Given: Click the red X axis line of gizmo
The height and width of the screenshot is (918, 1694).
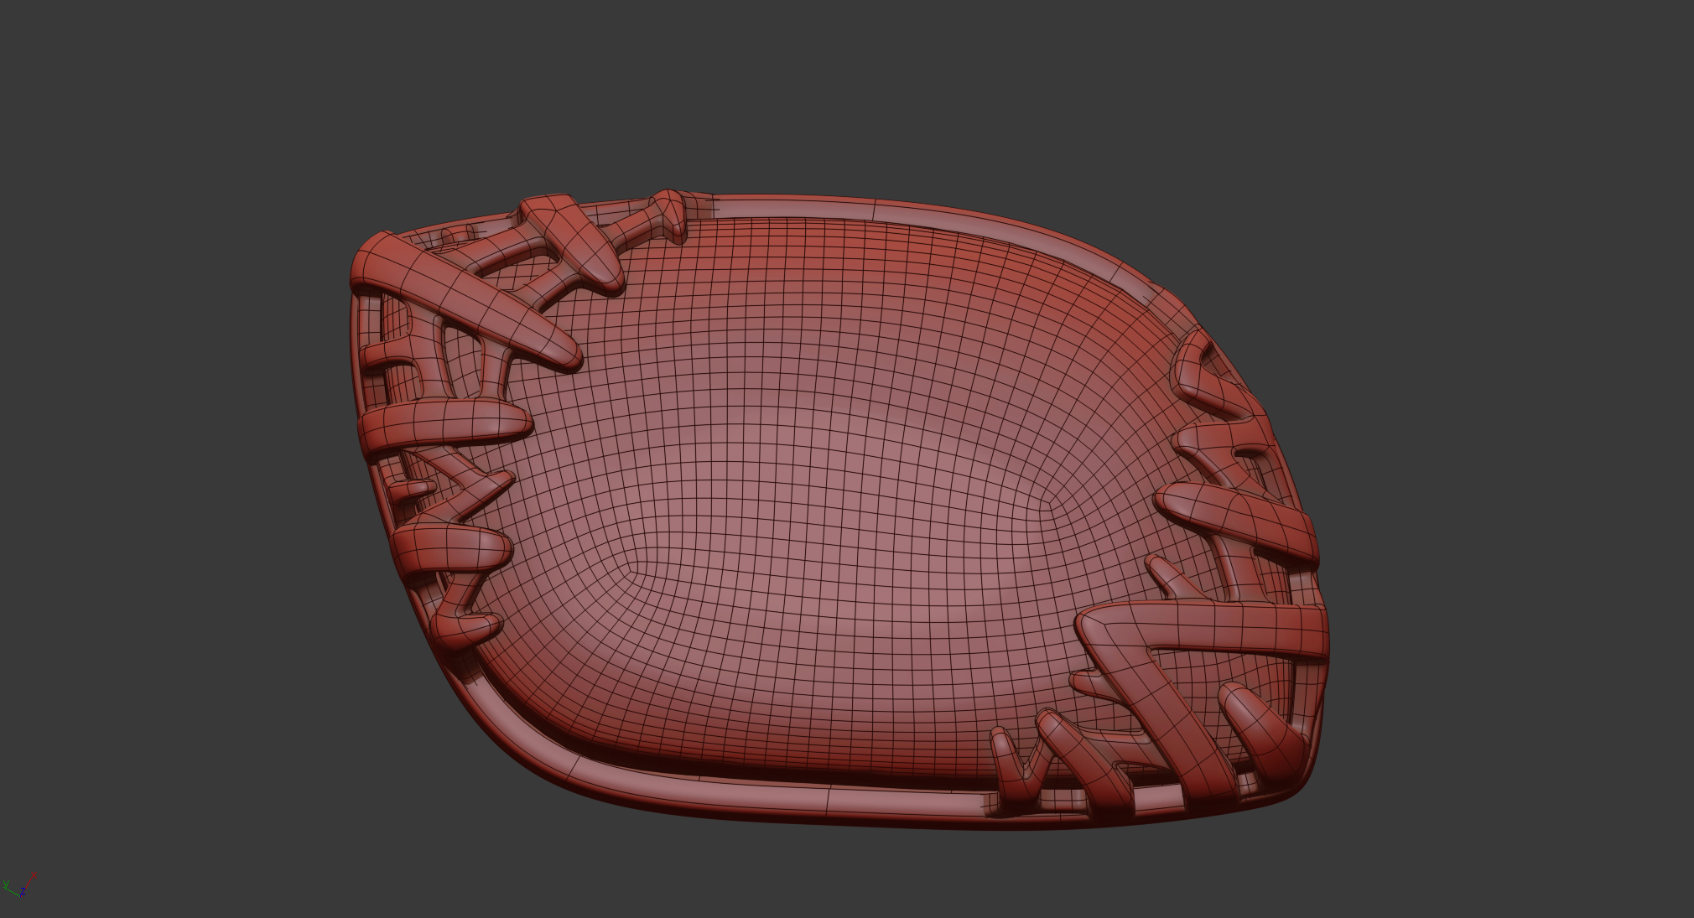Looking at the screenshot, I should [29, 882].
